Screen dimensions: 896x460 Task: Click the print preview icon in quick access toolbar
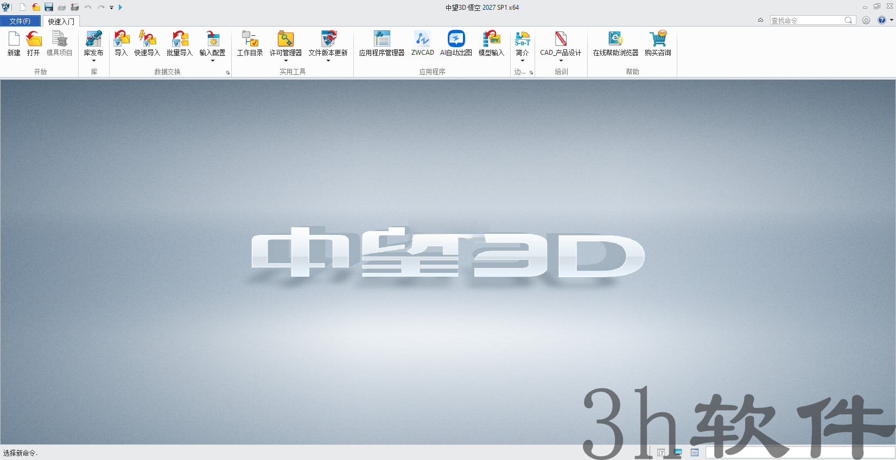pyautogui.click(x=75, y=7)
